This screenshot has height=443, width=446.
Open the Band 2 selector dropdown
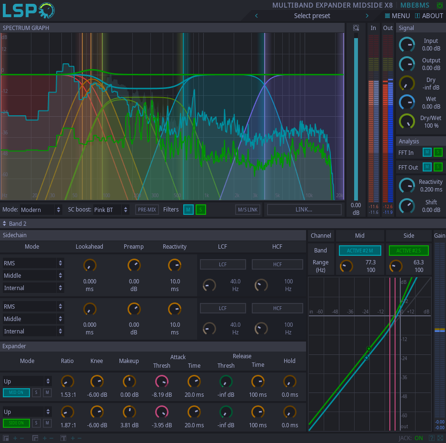(x=14, y=223)
